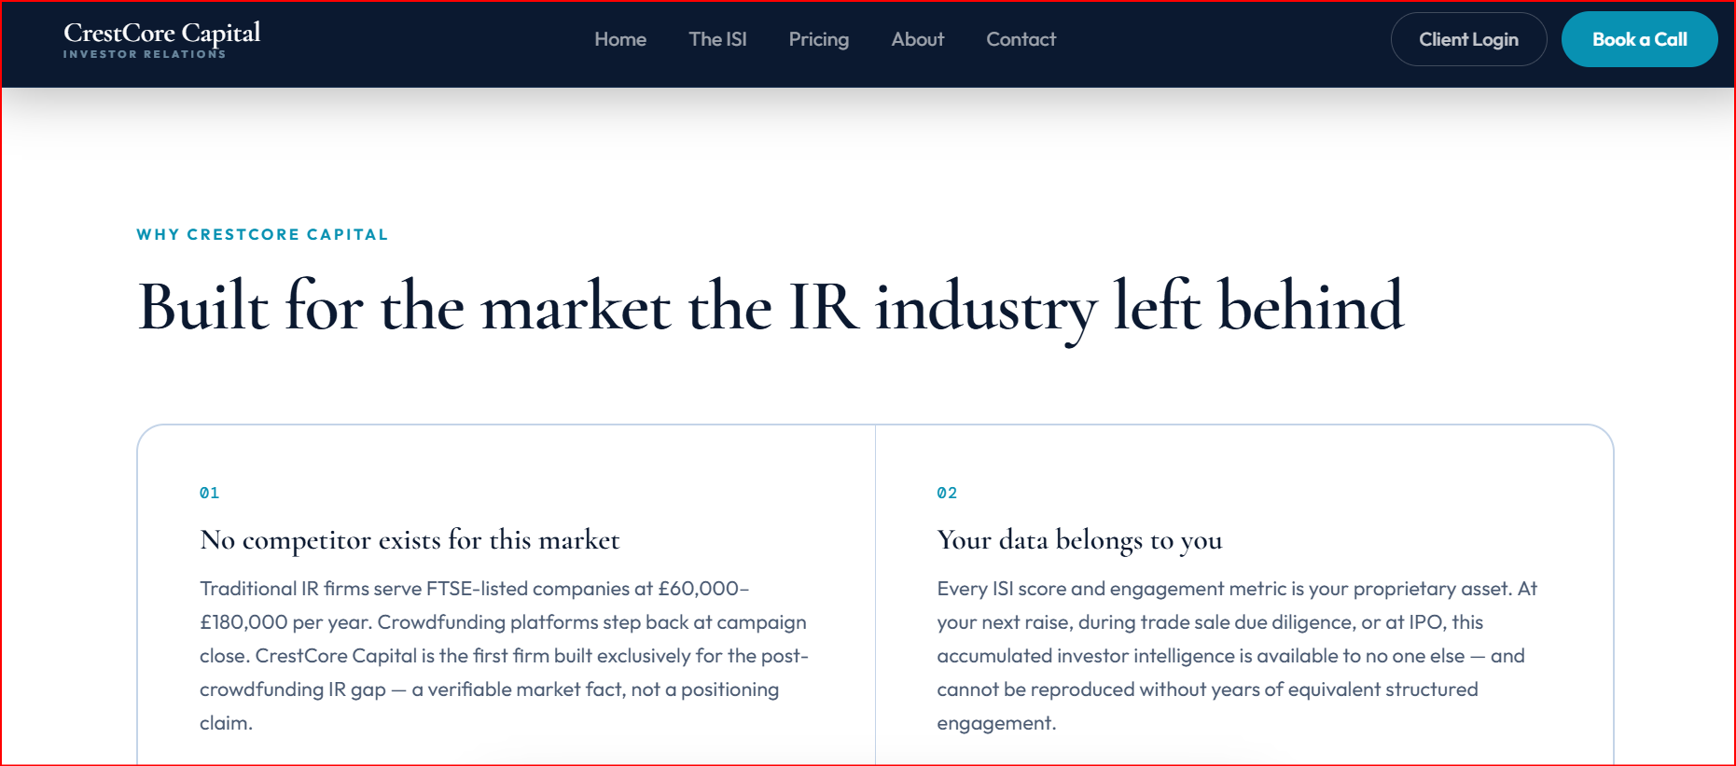Click the paragraph starting 'Every ISI score'
This screenshot has width=1736, height=766.
[x=1237, y=656]
